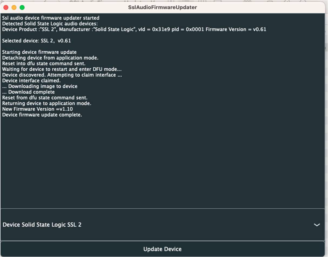
Task: Click the 'New Firmware Version =v1.10' line
Action: tap(37, 109)
